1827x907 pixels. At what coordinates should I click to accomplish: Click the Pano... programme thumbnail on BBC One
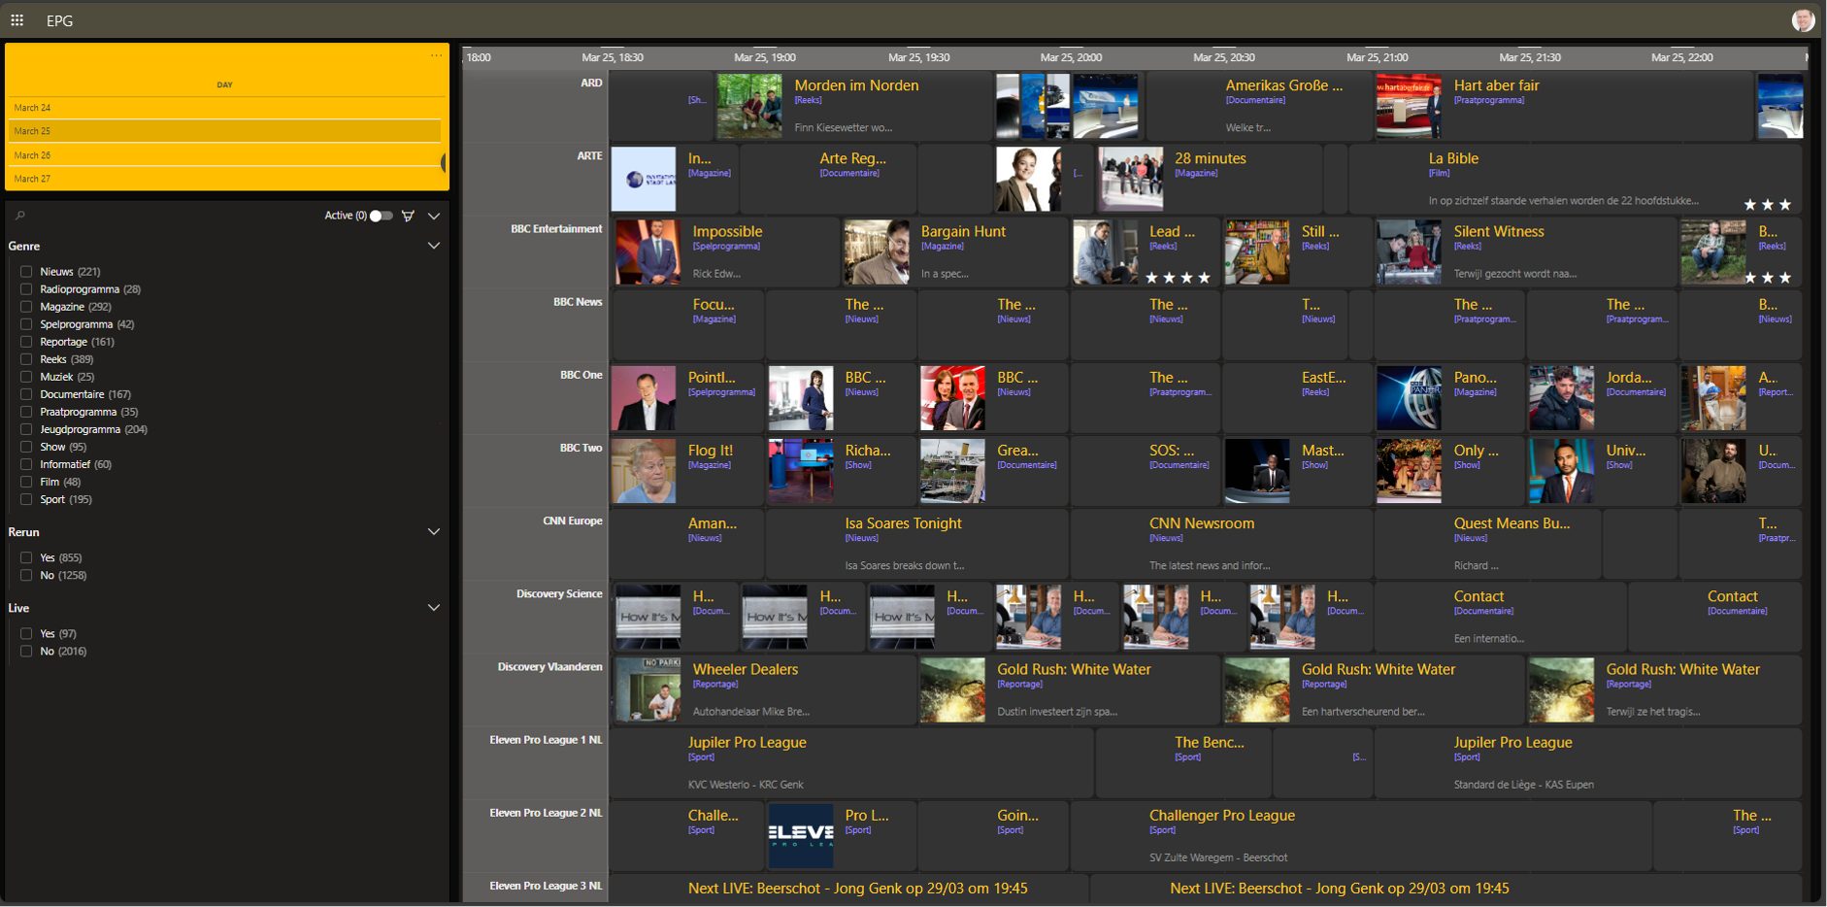point(1409,398)
